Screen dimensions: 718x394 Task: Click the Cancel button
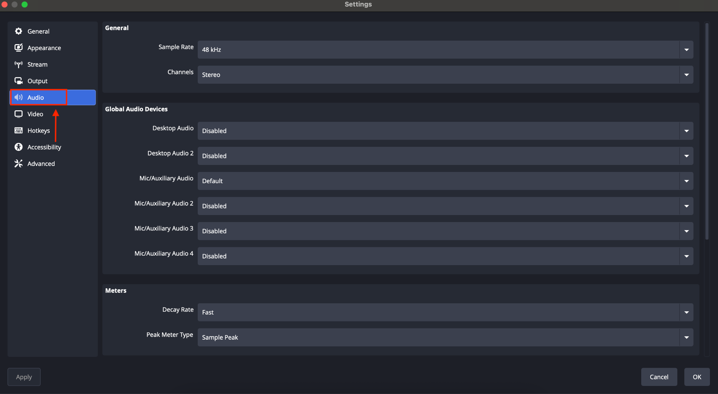tap(659, 377)
